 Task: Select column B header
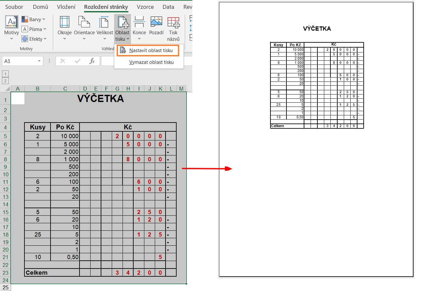(x=37, y=89)
